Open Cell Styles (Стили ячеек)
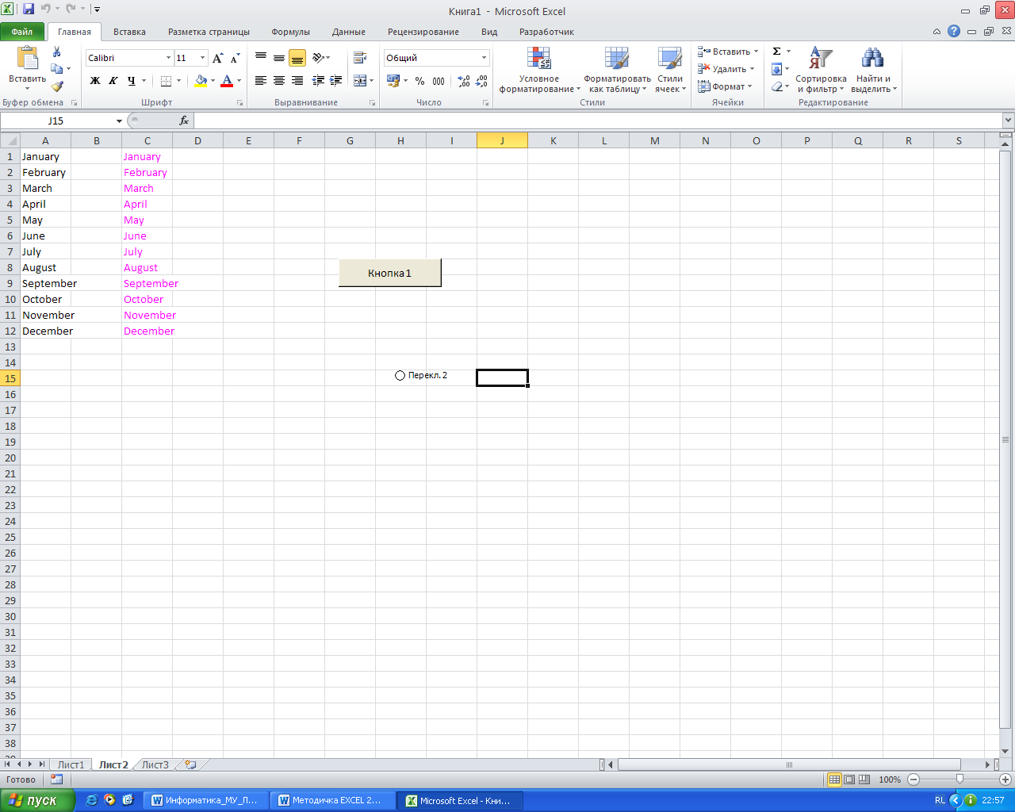The image size is (1015, 812). (x=670, y=70)
